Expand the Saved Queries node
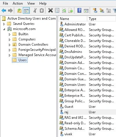The image size is (116, 137). pos(4,24)
